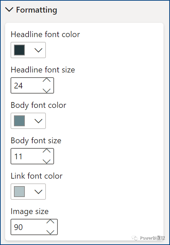The width and height of the screenshot is (170, 245).
Task: Click the Body font size field showing 11
Action: click(32, 156)
